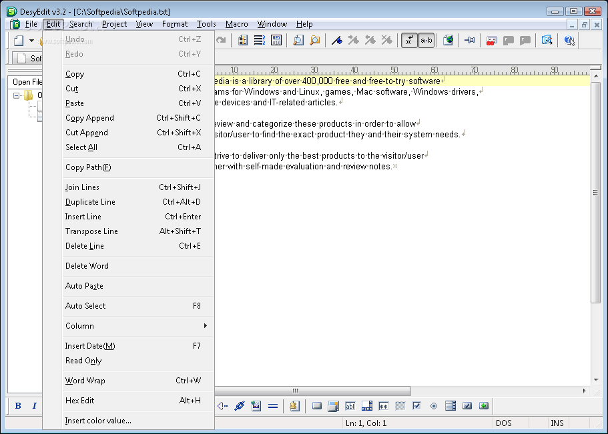Click the horizontal scrollbar right arrow

click(585, 391)
